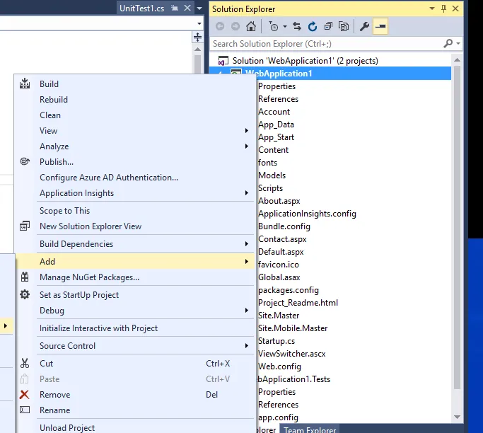Select the Solution 'WebApplication1' node
Screen dimensions: 483x433
[x=305, y=61]
